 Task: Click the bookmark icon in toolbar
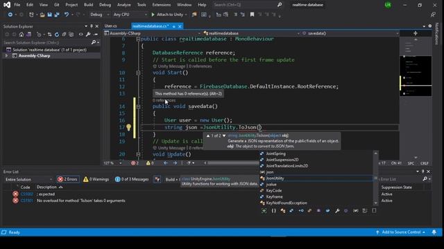pos(252,15)
